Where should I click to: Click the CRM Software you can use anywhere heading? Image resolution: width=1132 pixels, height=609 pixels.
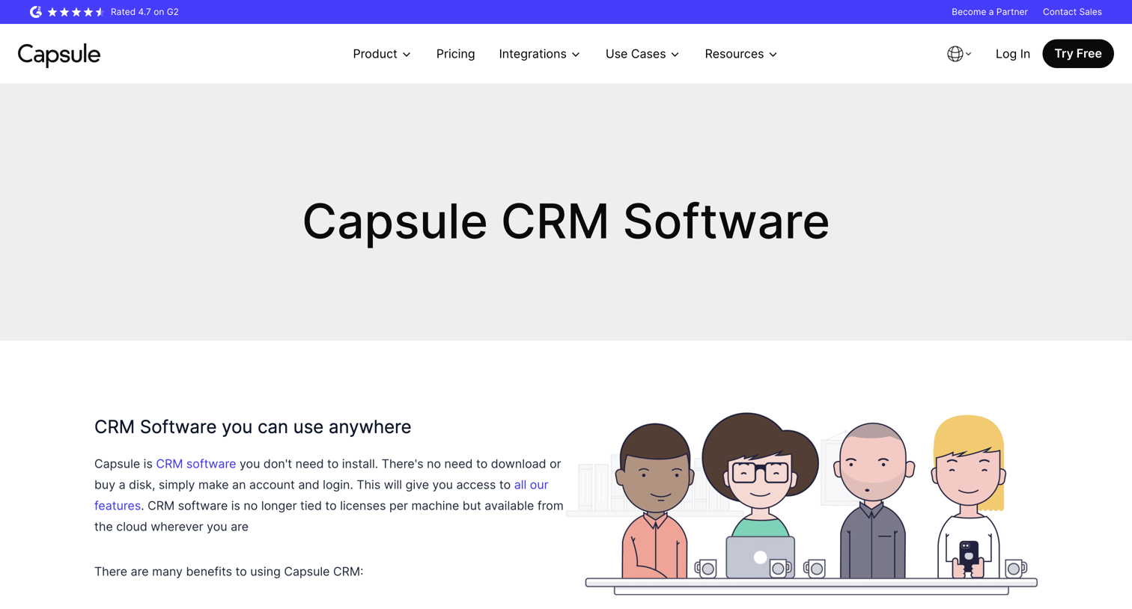coord(252,426)
